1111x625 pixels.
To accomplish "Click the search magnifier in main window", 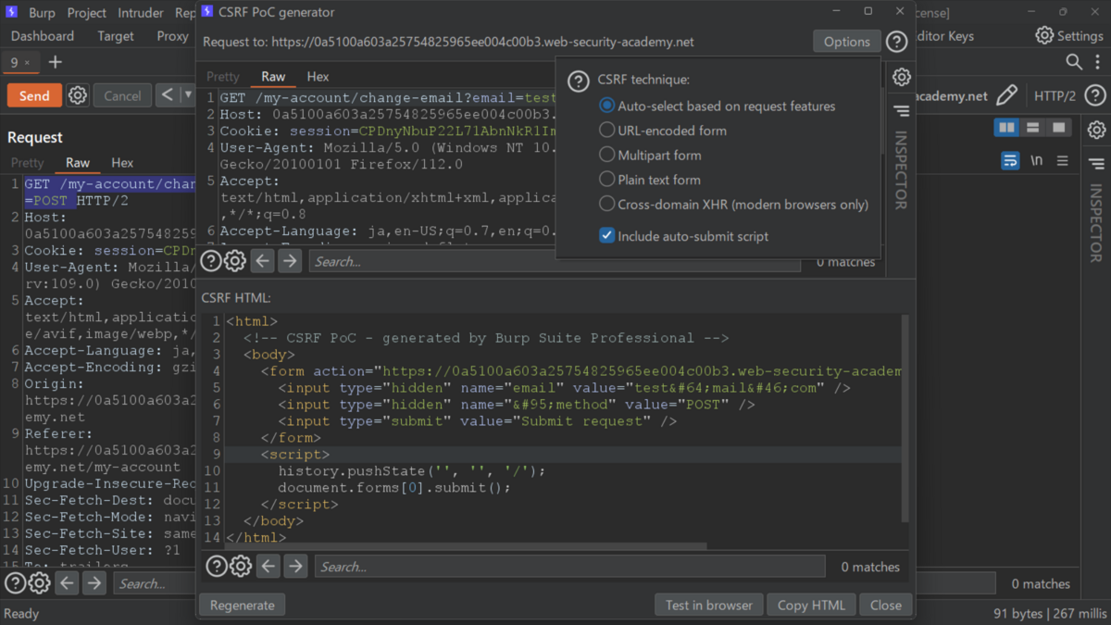I will 1074,62.
